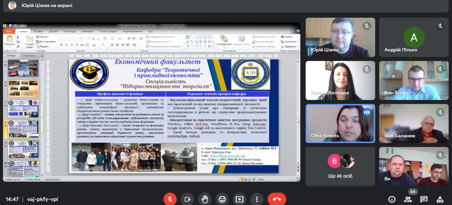Click the 'Ще 46 осіб' more participants tile
452x205 pixels.
point(340,166)
